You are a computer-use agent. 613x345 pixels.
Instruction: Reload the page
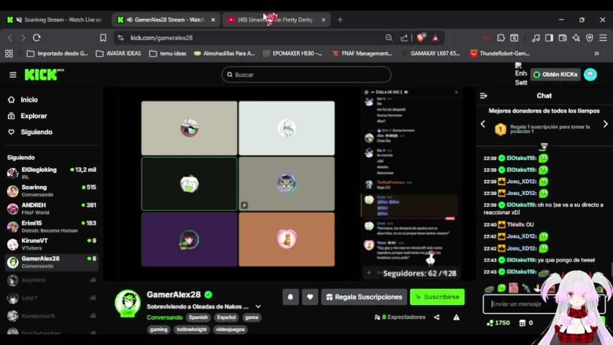point(36,38)
